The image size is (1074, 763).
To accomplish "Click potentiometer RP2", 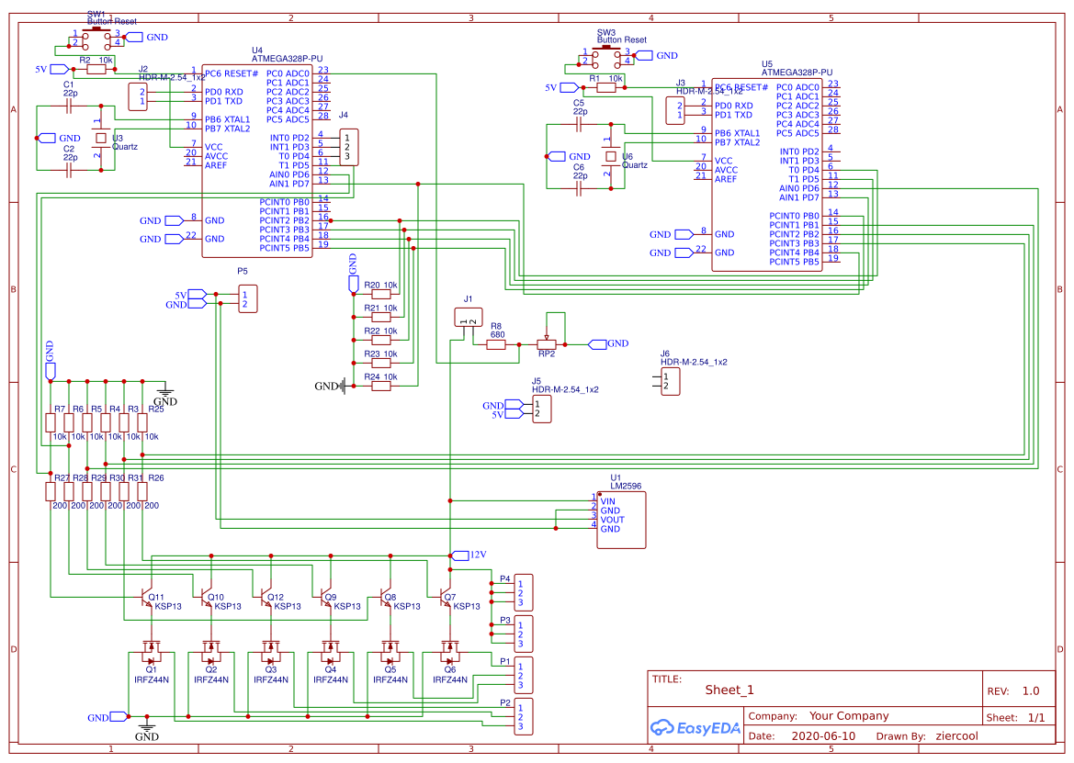I will 548,343.
